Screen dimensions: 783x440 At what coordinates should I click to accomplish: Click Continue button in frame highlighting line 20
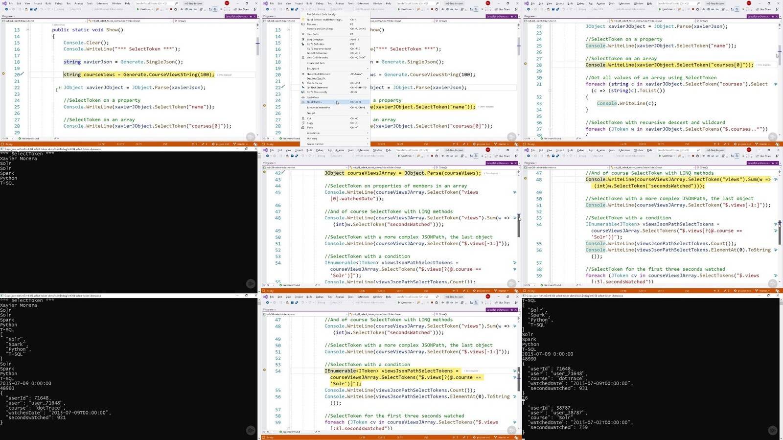pos(144,9)
